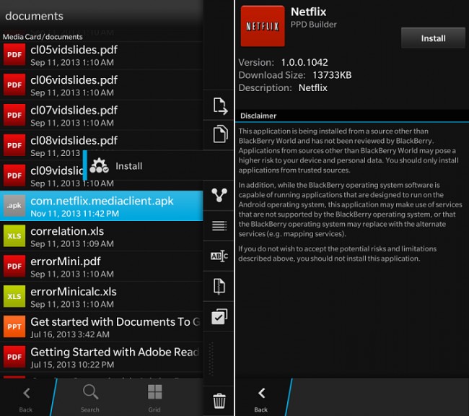Viewport: 469px width, 416px height.
Task: Go Back in the documents file manager
Action: click(26, 397)
